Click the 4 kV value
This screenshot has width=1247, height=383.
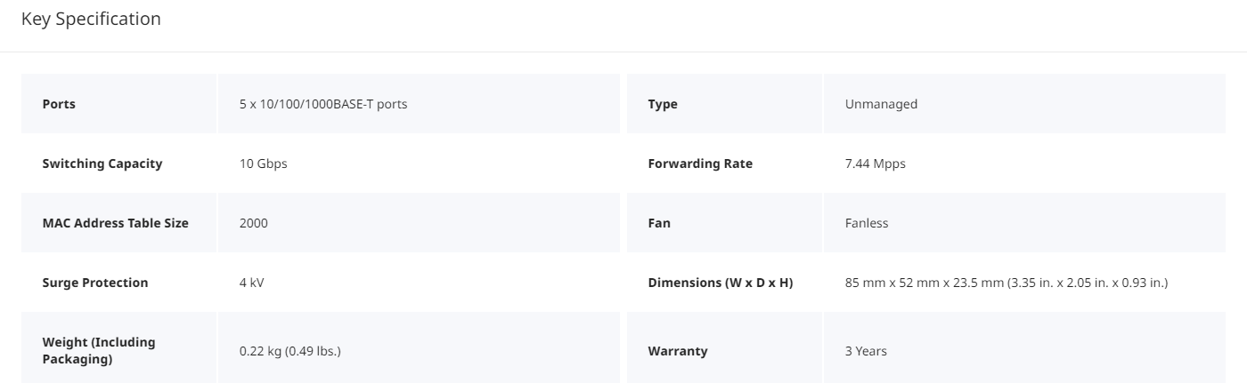[252, 283]
